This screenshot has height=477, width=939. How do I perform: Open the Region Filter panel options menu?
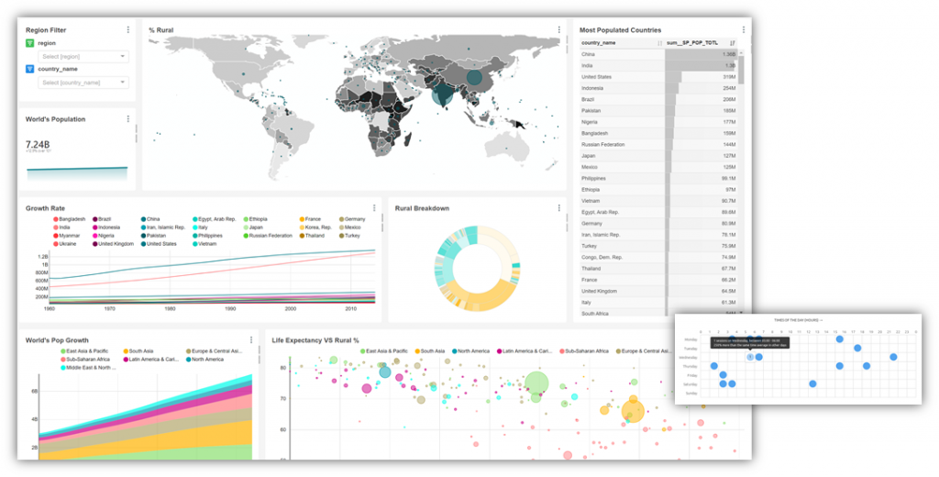(128, 30)
